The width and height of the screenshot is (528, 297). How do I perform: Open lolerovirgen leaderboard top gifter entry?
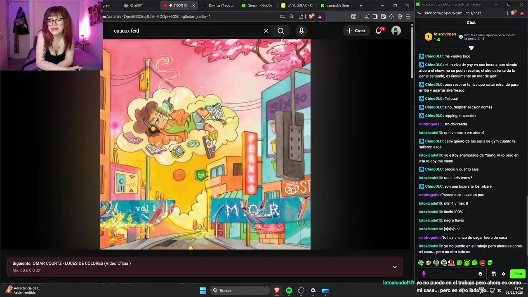coord(440,37)
